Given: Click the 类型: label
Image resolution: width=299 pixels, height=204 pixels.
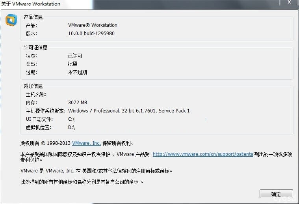Looking at the screenshot, I should pos(32,64).
